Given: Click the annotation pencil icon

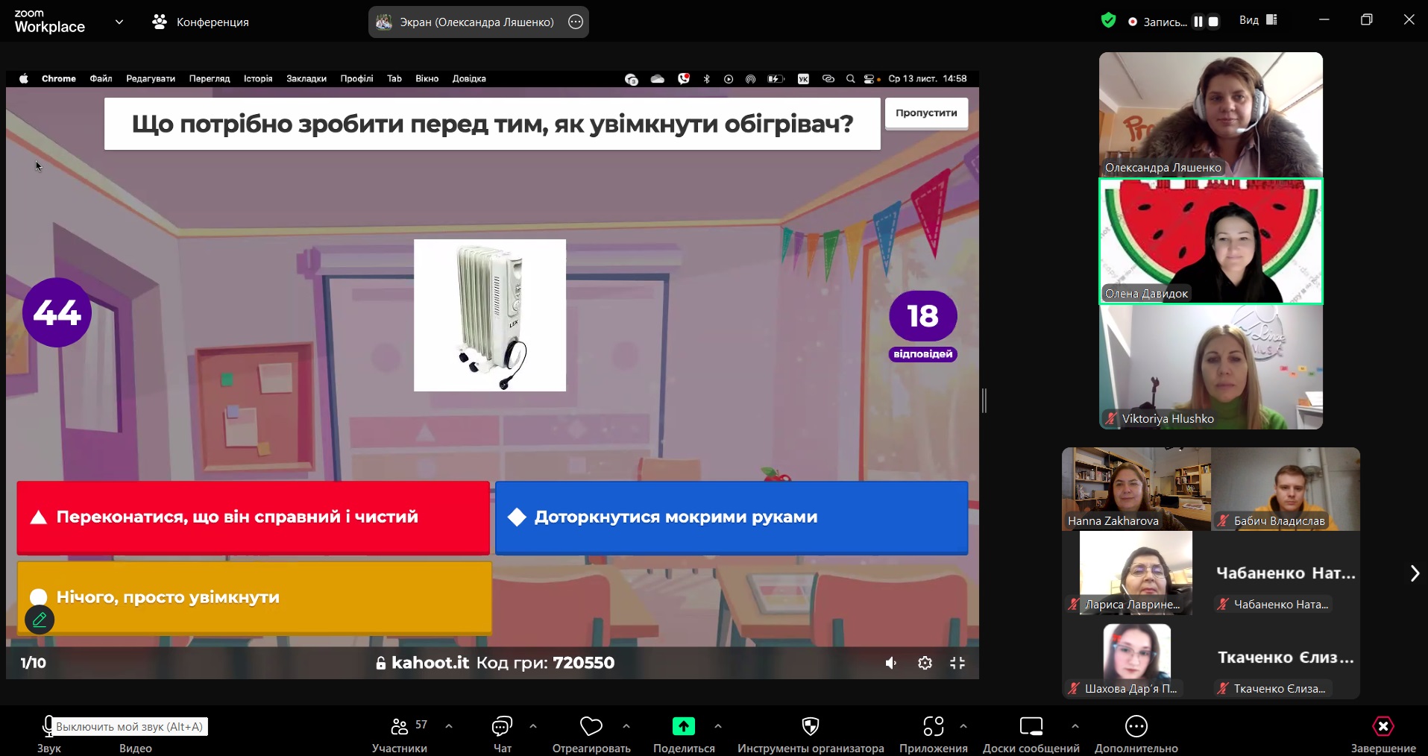Looking at the screenshot, I should coord(40,620).
